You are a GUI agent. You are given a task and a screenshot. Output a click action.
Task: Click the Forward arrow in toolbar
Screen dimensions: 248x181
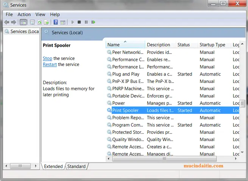(14, 22)
